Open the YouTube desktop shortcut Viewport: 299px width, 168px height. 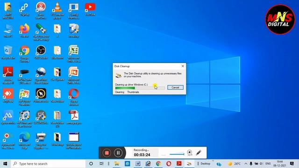(90, 9)
